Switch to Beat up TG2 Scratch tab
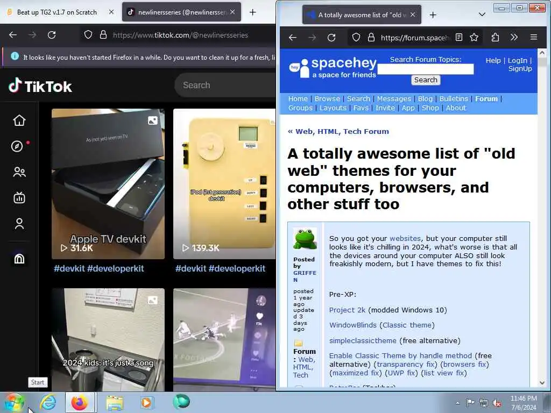This screenshot has width=551, height=413. (x=56, y=12)
